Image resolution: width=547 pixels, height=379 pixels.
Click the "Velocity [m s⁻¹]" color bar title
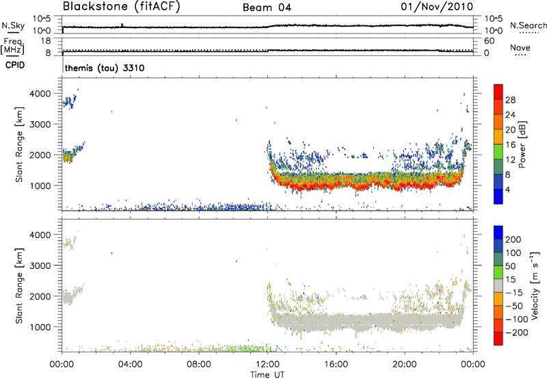[x=535, y=285]
